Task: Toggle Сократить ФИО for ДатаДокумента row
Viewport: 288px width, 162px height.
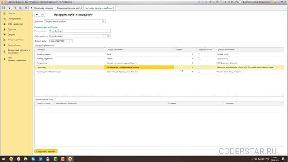Action: pos(199,54)
